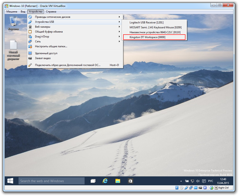The image size is (239, 196).
Task: Attach Неизвестное устройство 064E:C21C [0110]
Action: (154, 32)
